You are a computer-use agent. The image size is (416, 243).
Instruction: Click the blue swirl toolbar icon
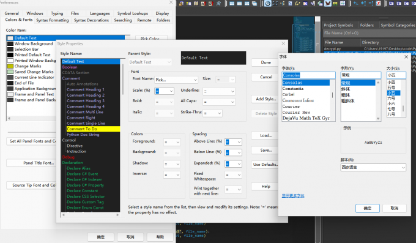point(218,4)
